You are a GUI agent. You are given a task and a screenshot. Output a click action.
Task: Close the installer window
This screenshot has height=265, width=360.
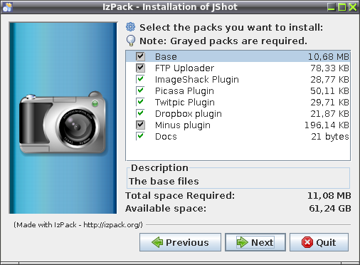[353, 7]
